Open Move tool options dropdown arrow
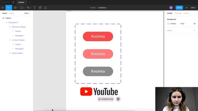Viewport: 198px width, 111px height. point(11,8)
